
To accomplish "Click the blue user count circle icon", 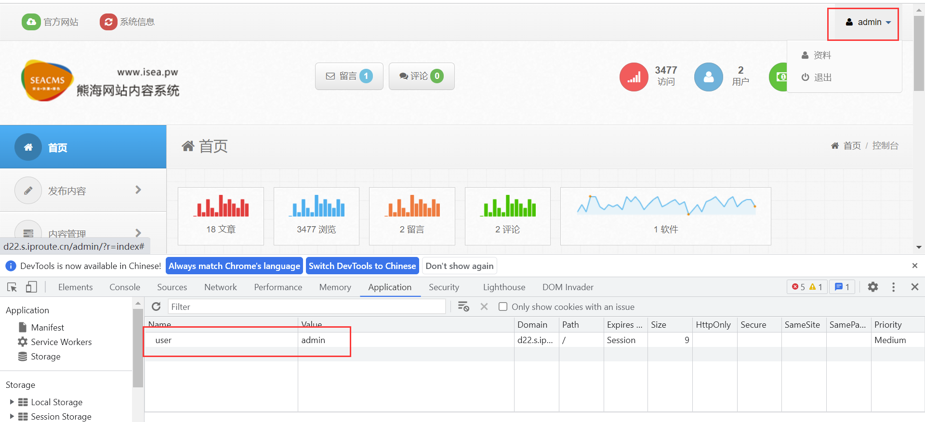I will [x=708, y=77].
